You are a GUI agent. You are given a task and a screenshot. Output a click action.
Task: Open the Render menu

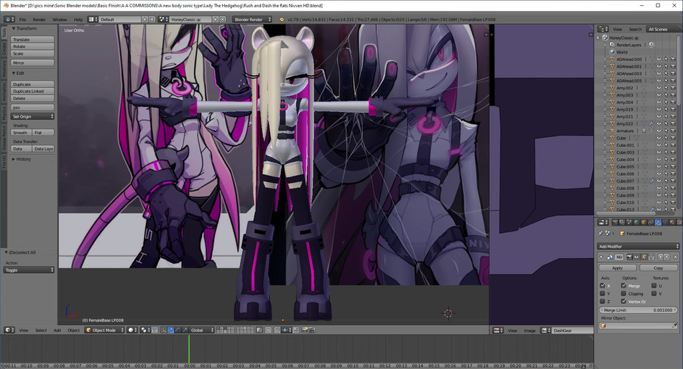[39, 19]
